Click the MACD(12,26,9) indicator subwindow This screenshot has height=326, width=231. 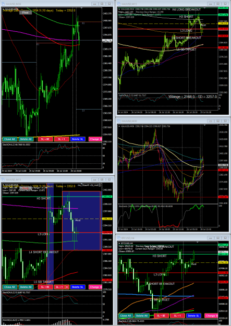point(52,321)
